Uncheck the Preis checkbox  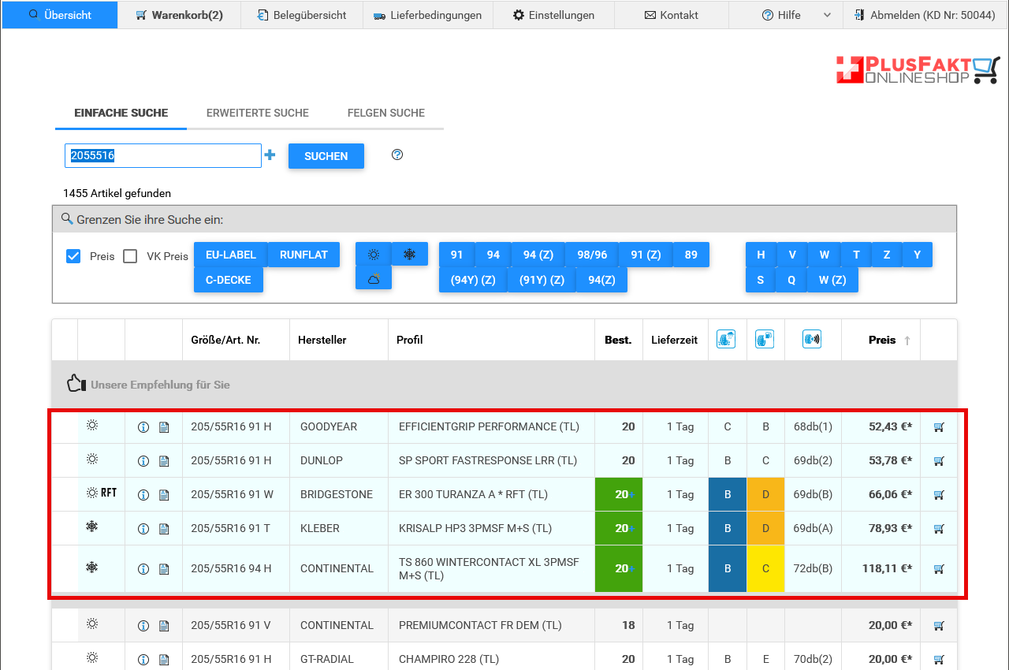tap(73, 256)
